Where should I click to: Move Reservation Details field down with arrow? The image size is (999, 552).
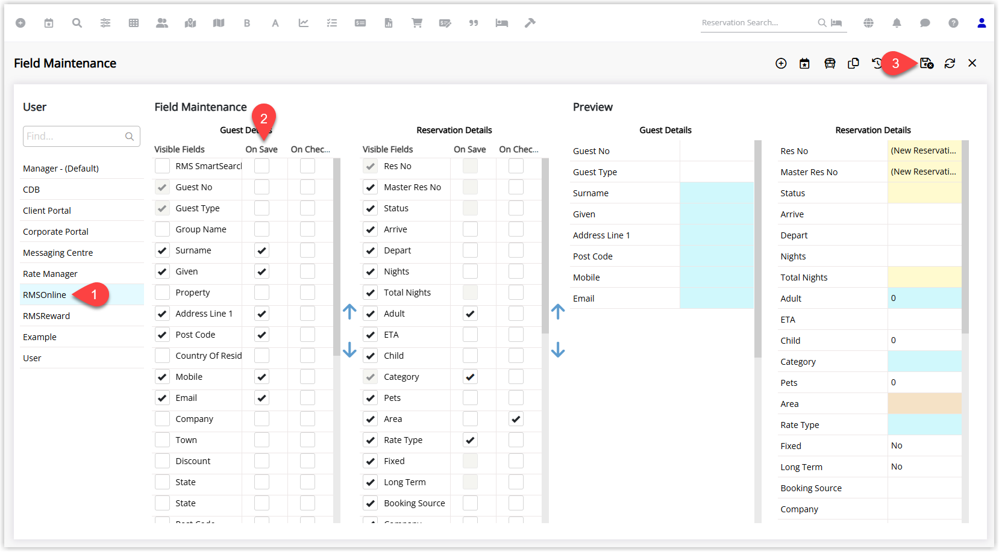click(558, 349)
